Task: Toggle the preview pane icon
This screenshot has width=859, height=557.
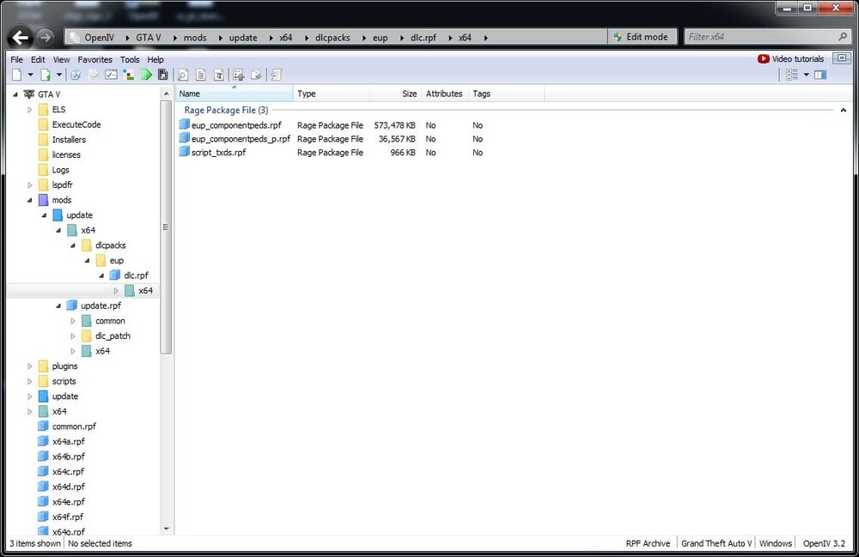Action: 820,75
